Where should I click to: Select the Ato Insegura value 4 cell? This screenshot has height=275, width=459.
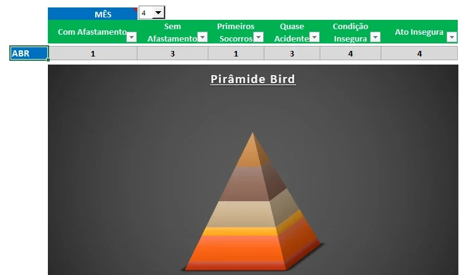pyautogui.click(x=419, y=53)
